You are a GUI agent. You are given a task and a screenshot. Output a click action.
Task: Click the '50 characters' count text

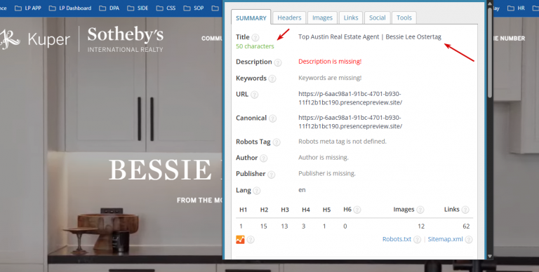[x=255, y=46]
